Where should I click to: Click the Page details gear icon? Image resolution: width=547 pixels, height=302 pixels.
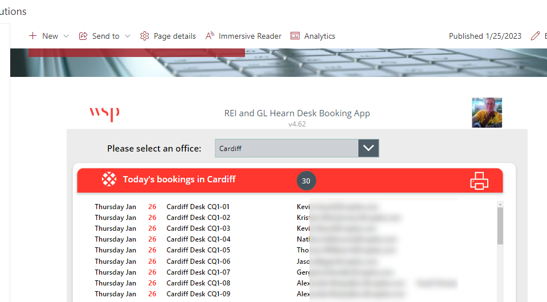[x=144, y=36]
